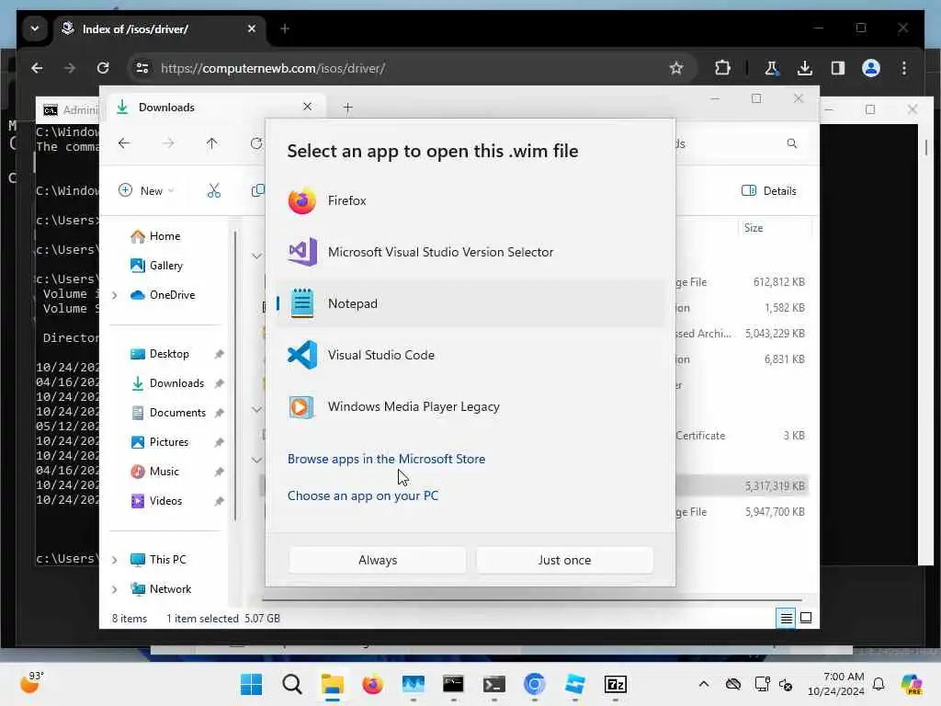Open 7-Zip from the taskbar
This screenshot has width=941, height=706.
(x=615, y=684)
